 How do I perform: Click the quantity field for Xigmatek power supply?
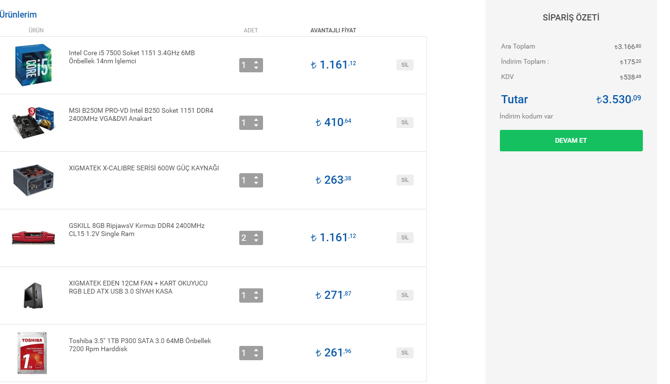pos(245,180)
